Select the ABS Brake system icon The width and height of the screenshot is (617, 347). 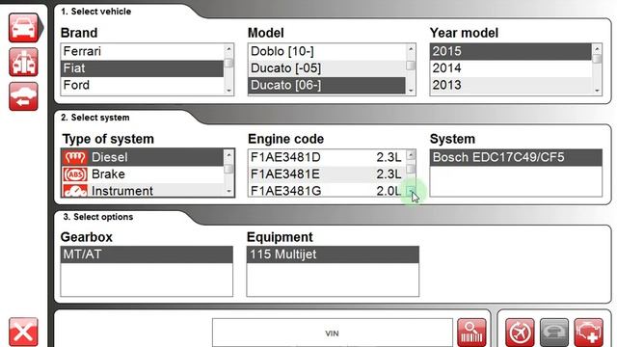[75, 174]
